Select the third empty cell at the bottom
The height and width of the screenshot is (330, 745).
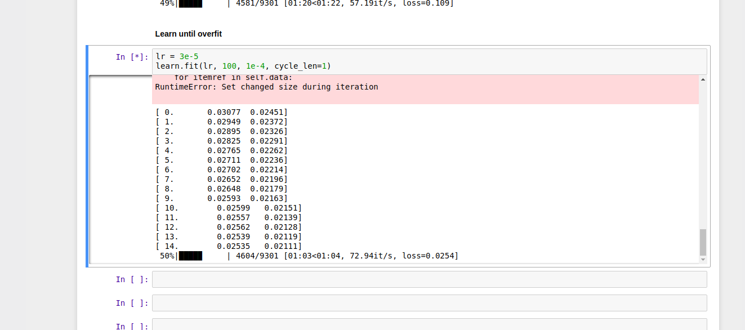[429, 325]
